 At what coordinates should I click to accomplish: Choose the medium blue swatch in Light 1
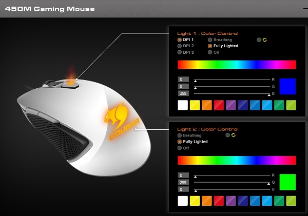[x=255, y=105]
